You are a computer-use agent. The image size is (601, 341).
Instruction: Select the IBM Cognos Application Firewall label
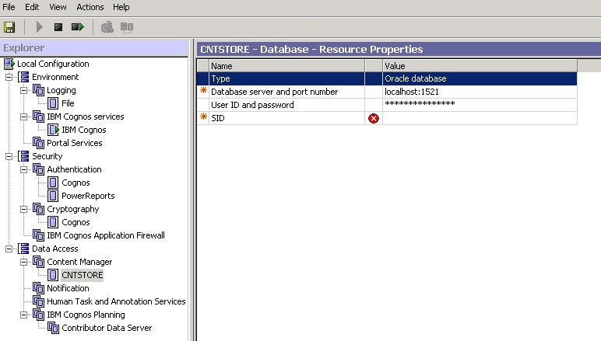tap(106, 235)
